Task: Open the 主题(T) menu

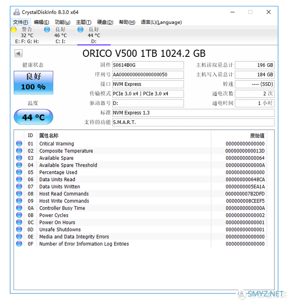Action: click(x=84, y=22)
